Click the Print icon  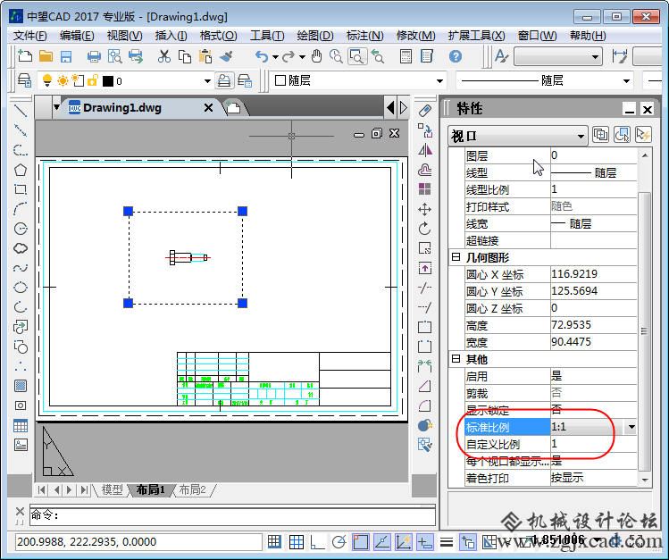94,56
